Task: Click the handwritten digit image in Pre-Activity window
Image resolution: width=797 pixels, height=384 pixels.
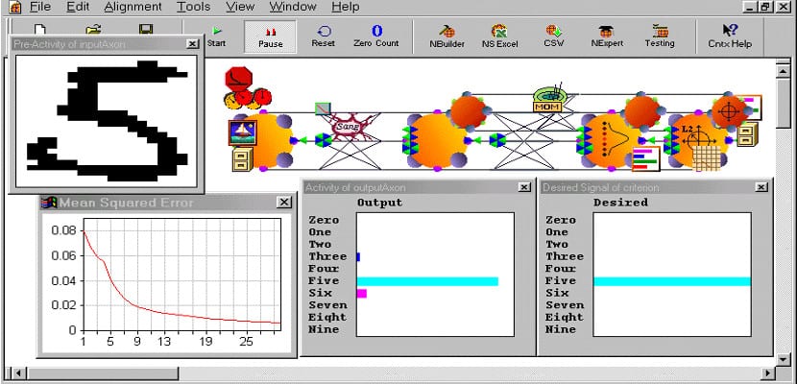Action: 107,121
